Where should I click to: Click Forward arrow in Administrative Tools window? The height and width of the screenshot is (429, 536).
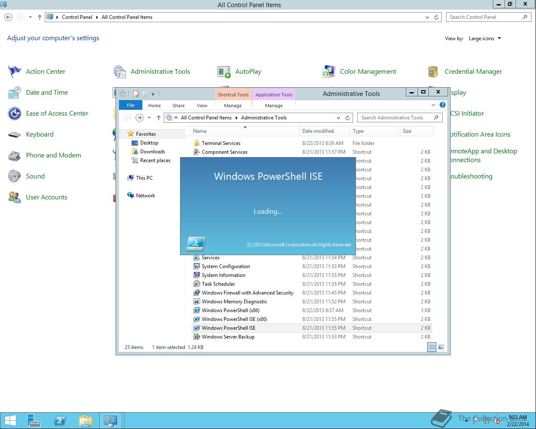[x=139, y=118]
